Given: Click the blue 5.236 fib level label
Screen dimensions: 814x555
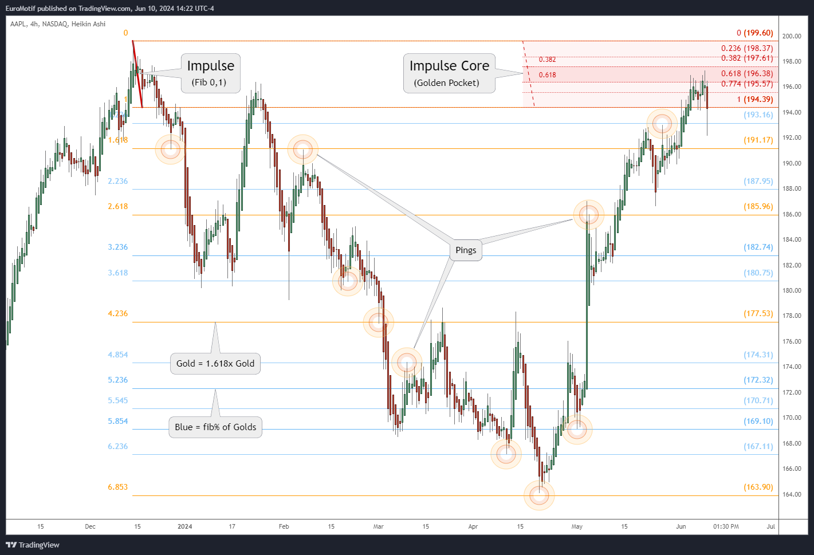Looking at the screenshot, I should pyautogui.click(x=118, y=380).
